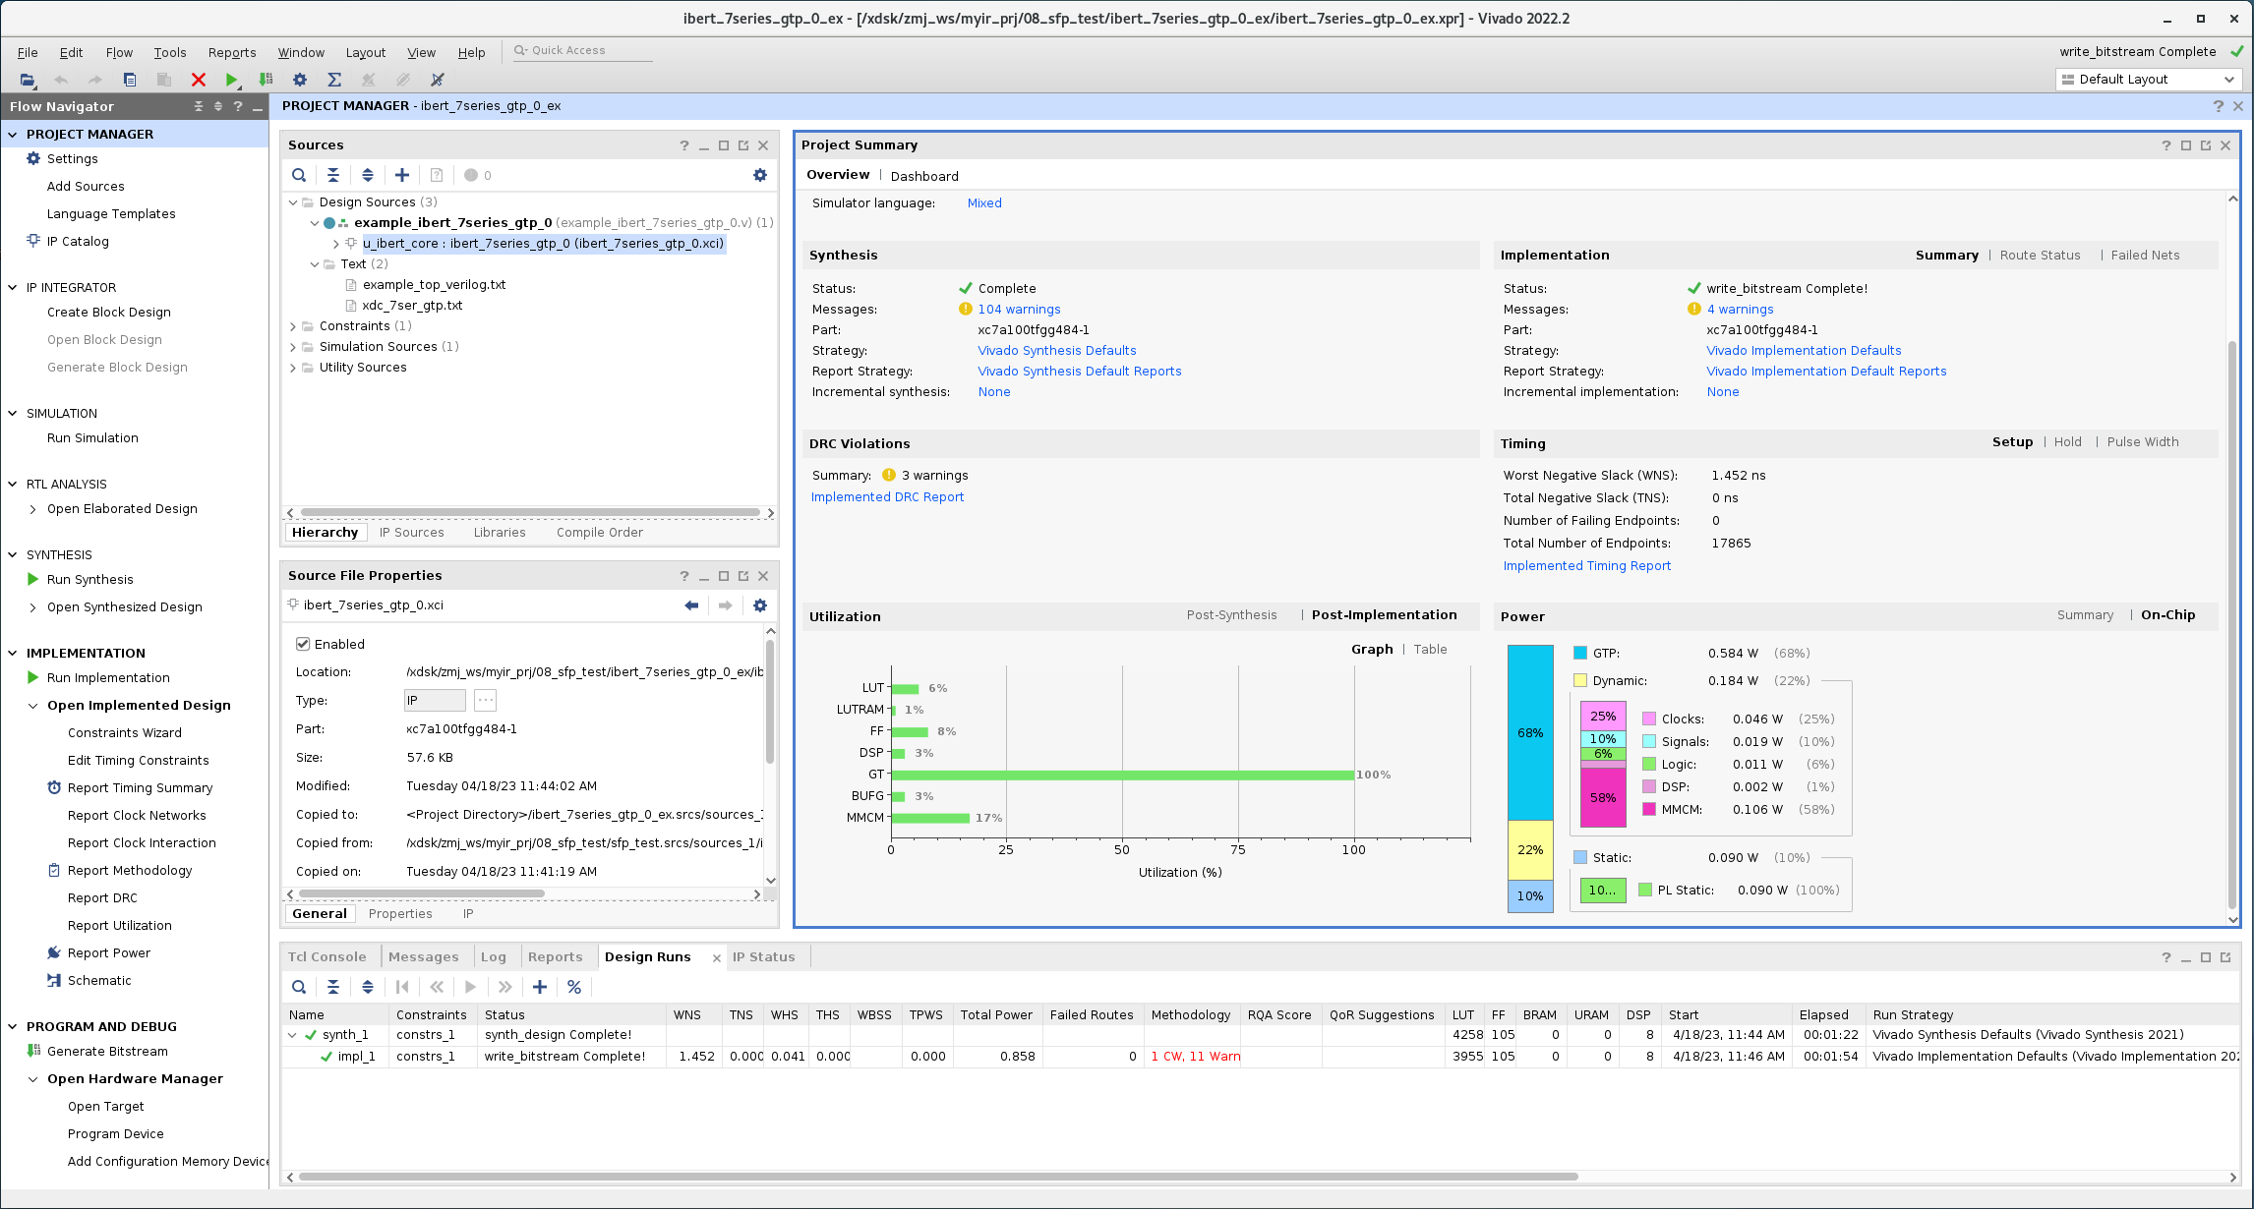Image resolution: width=2254 pixels, height=1209 pixels.
Task: Click the 4 warnings implementation link
Action: point(1740,310)
